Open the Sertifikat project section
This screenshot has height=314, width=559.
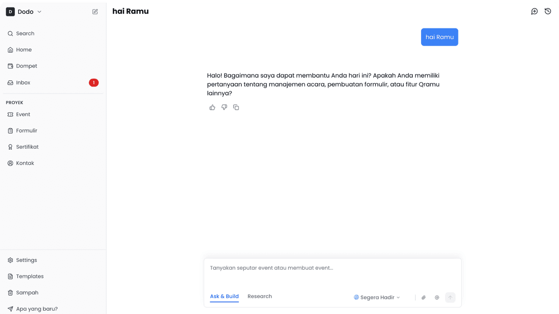[27, 147]
